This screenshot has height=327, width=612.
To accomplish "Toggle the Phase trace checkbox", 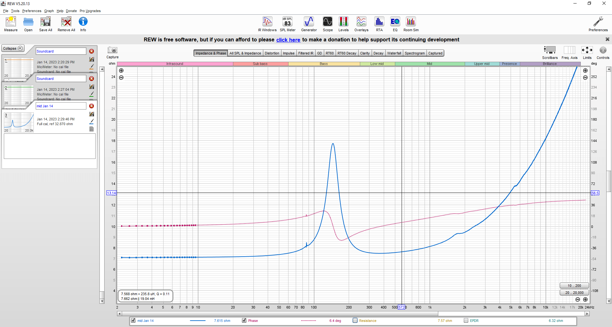I will pos(244,320).
